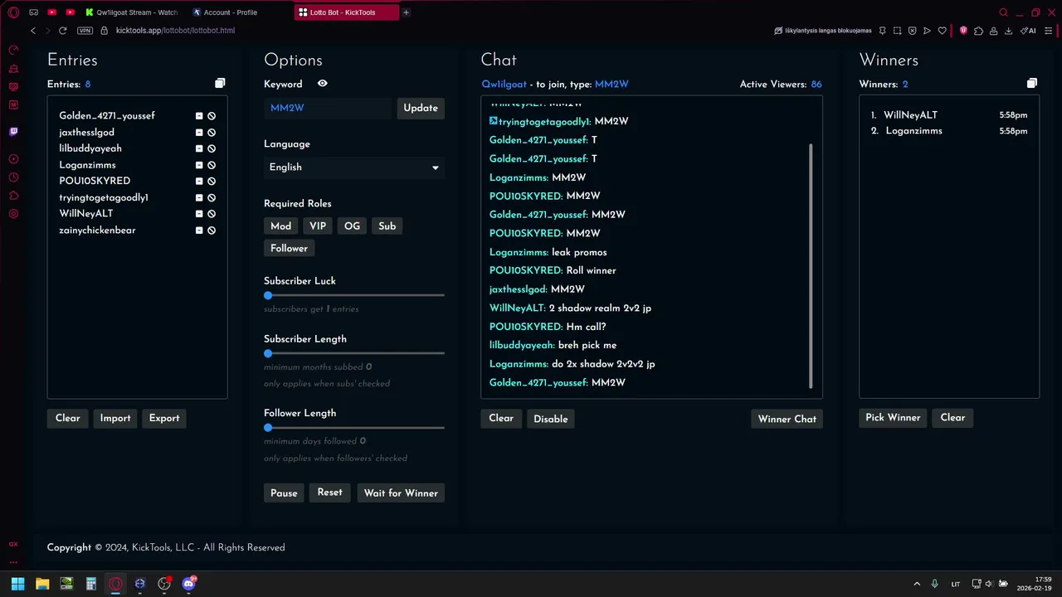Image resolution: width=1062 pixels, height=597 pixels.
Task: Pause the lotto bot
Action: [284, 493]
